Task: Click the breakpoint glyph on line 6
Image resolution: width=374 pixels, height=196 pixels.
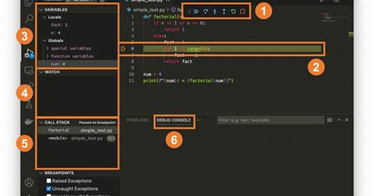Action: pos(123,49)
